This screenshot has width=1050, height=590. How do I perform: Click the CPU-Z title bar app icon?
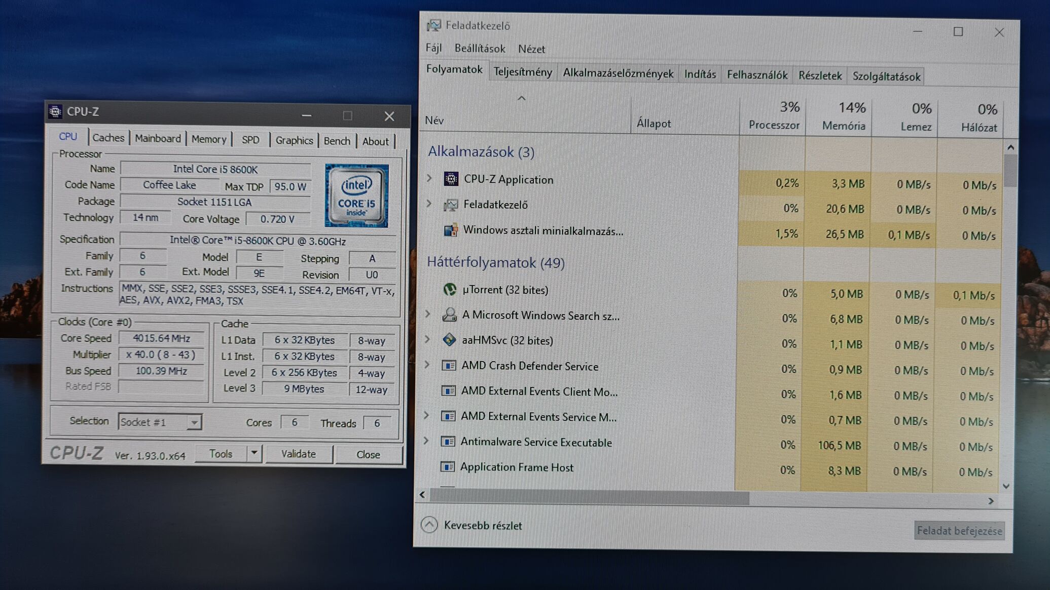(x=55, y=111)
